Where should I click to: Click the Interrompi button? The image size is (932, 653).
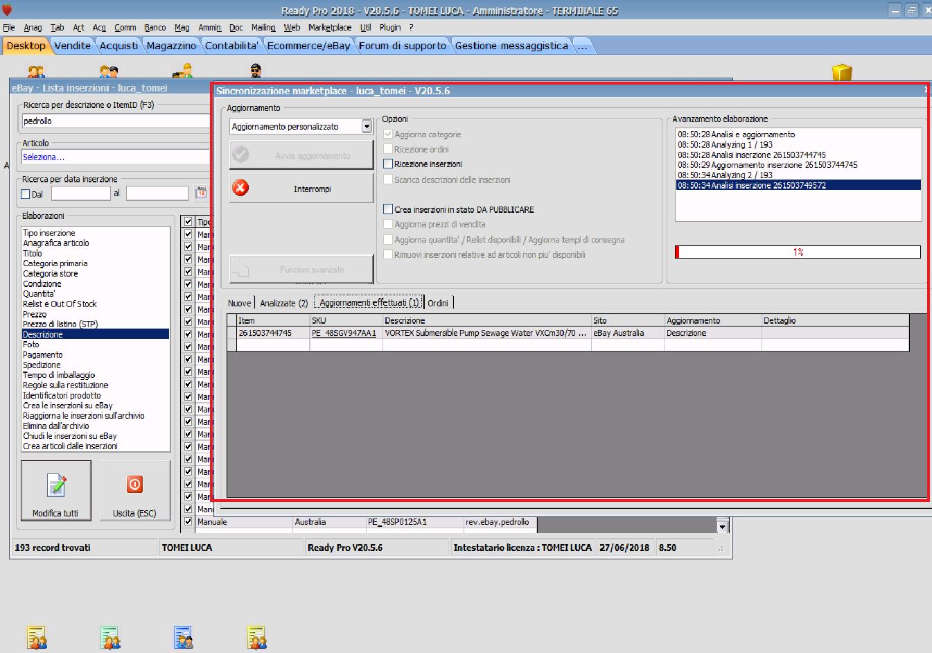301,189
